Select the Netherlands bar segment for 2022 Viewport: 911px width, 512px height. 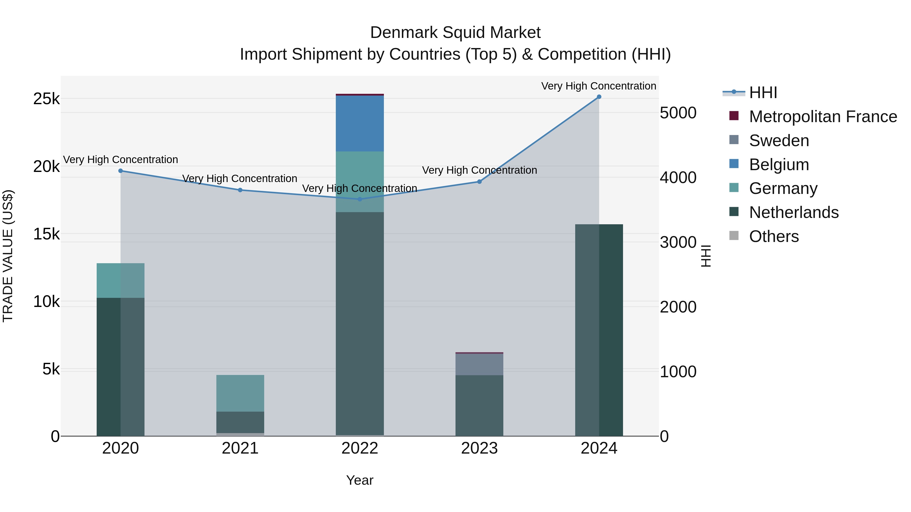[360, 323]
